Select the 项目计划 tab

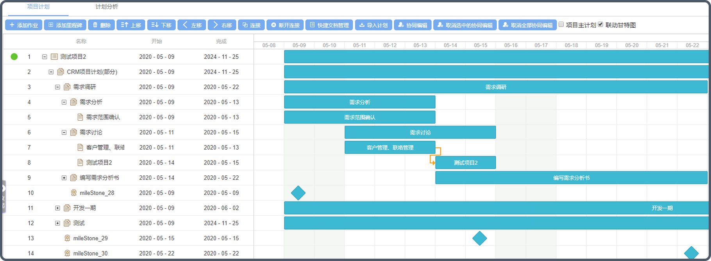(x=38, y=7)
